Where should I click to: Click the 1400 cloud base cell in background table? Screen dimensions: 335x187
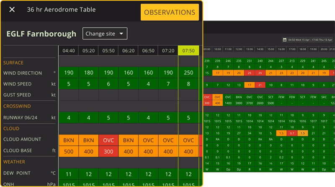point(228,103)
